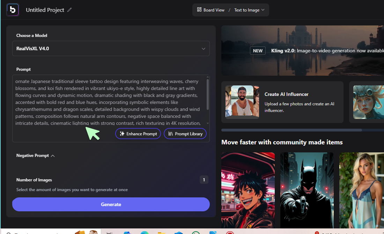
Task: Open blonde woman community image
Action: click(x=361, y=190)
